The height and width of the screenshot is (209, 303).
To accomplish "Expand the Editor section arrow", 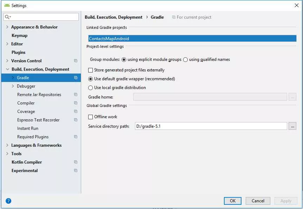I will (7, 44).
